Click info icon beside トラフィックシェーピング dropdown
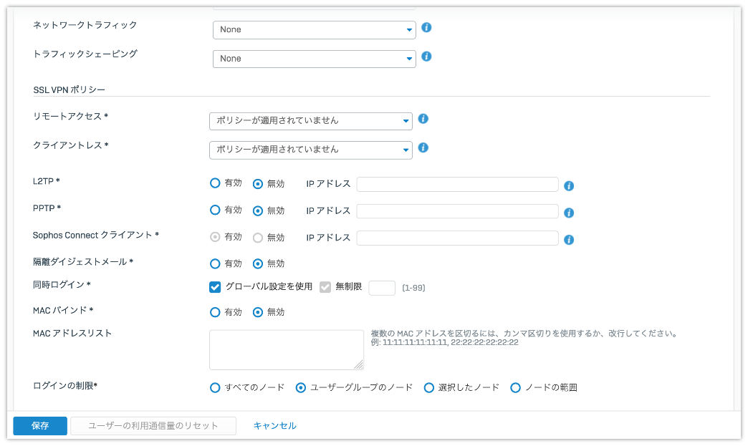Image resolution: width=748 pixels, height=446 pixels. [426, 57]
